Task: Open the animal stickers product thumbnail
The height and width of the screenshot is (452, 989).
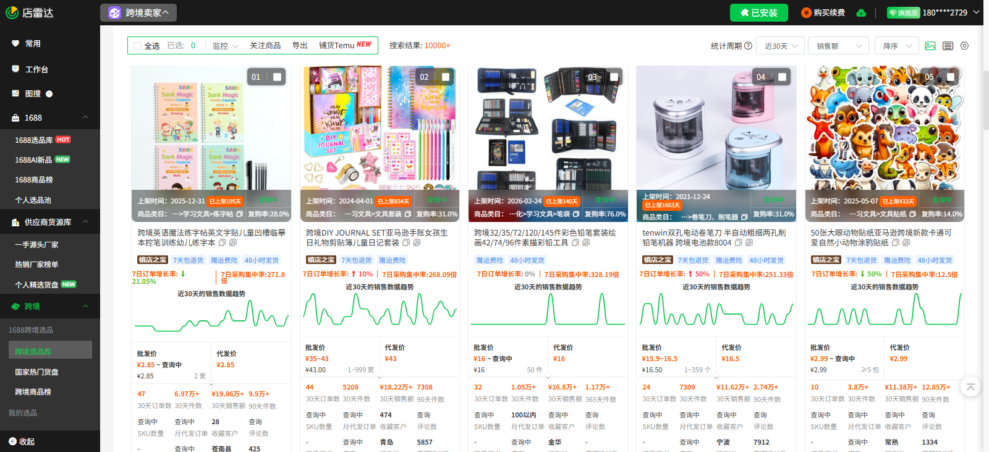Action: tap(885, 128)
